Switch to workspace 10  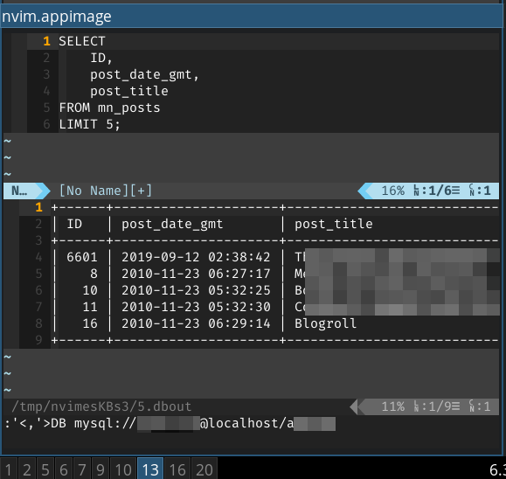[x=123, y=469]
